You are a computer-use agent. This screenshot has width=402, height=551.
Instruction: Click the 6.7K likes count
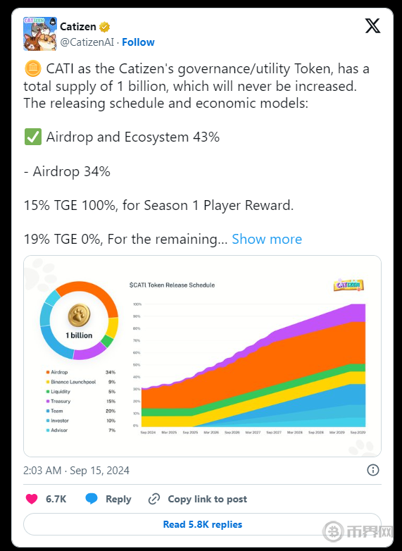tap(56, 499)
